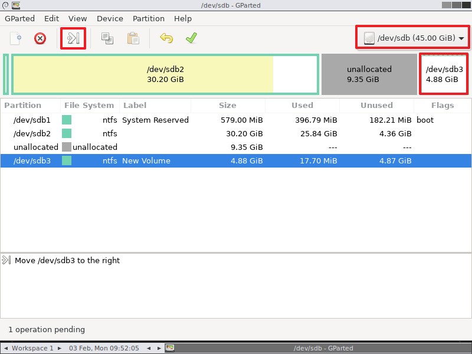Open the Edit menu

[51, 18]
